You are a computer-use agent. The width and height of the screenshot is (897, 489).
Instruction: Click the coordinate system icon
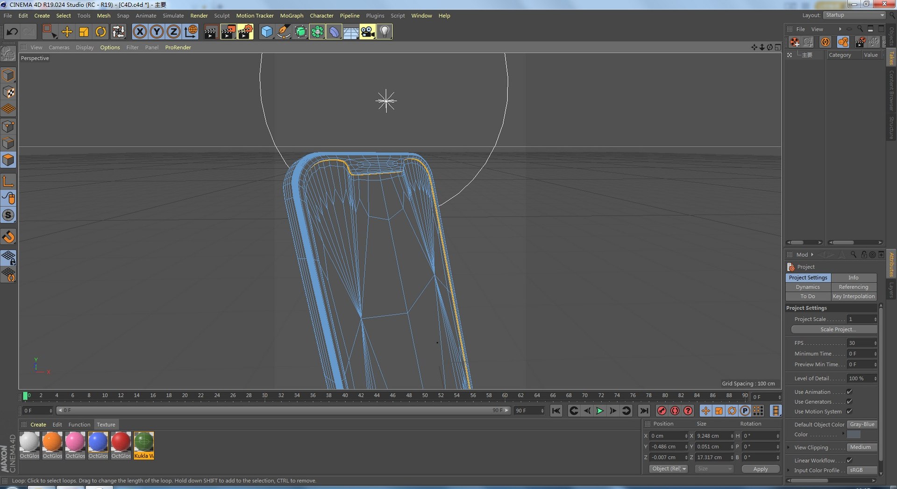click(191, 32)
